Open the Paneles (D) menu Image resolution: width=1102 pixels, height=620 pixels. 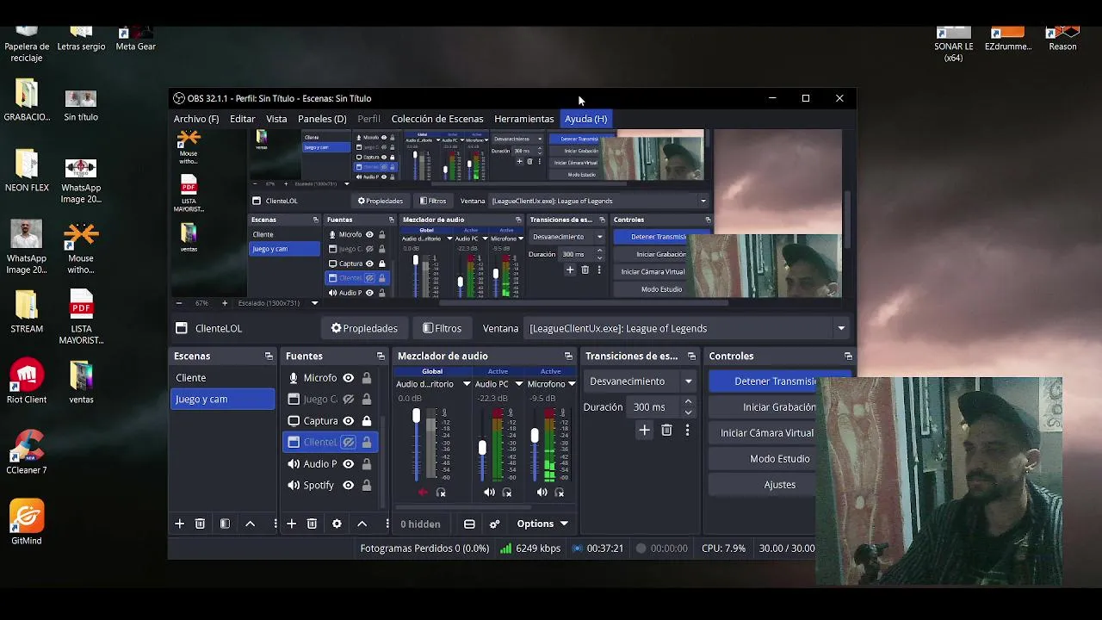point(322,119)
